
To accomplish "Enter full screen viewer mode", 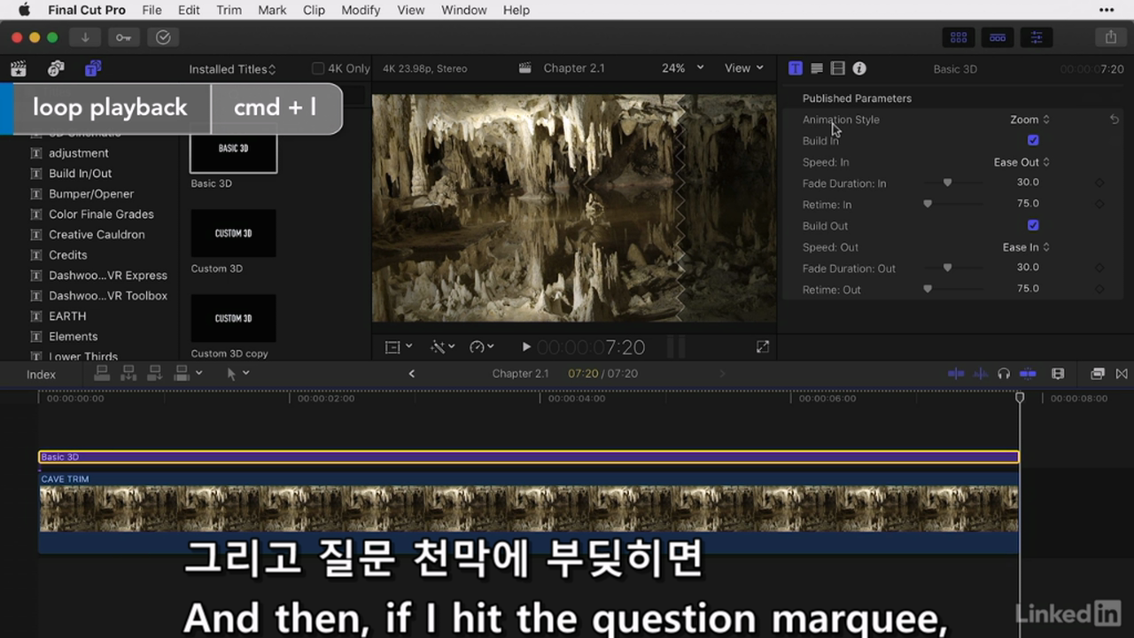I will point(763,347).
